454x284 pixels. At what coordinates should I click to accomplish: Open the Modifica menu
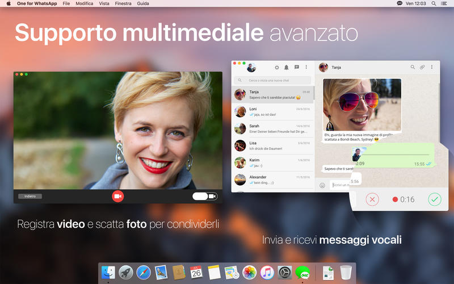[85, 3]
